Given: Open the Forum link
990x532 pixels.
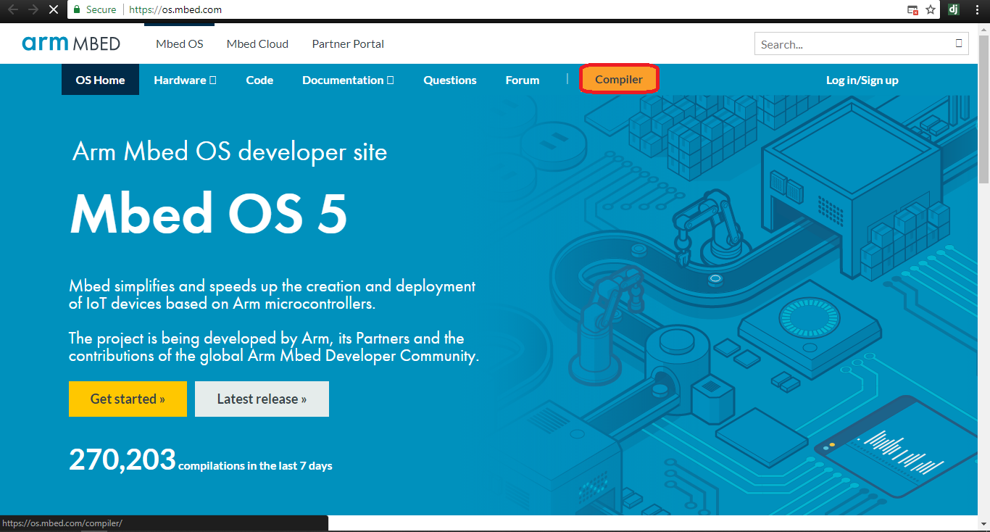Looking at the screenshot, I should click(523, 80).
